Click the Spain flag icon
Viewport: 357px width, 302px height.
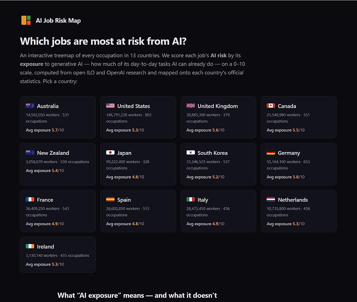(x=110, y=200)
